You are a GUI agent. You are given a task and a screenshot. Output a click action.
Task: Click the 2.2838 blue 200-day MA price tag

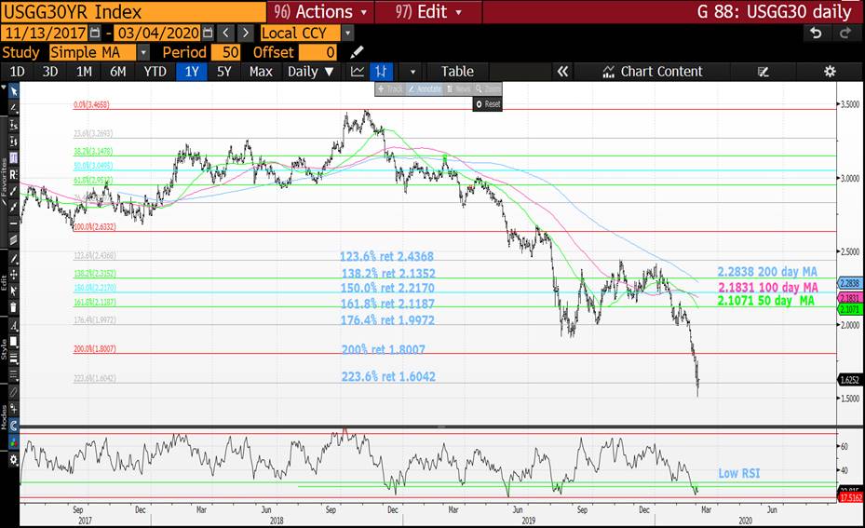pyautogui.click(x=849, y=283)
